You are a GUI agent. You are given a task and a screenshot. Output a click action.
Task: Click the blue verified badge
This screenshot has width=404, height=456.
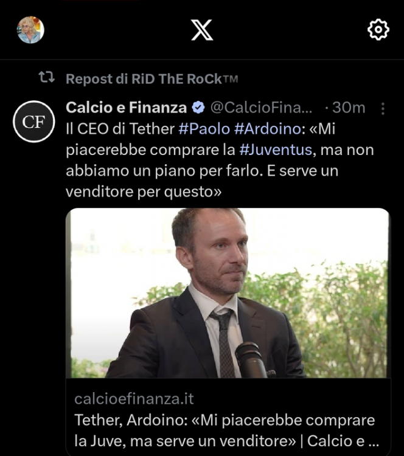pyautogui.click(x=198, y=108)
